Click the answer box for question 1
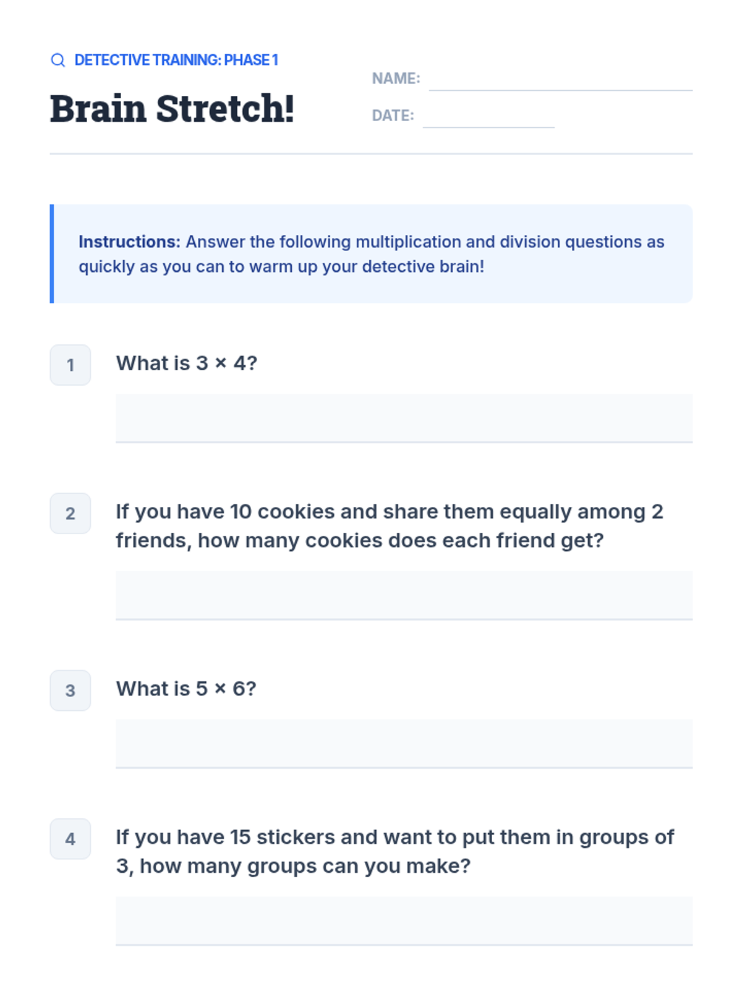This screenshot has height=989, width=742. pyautogui.click(x=404, y=418)
